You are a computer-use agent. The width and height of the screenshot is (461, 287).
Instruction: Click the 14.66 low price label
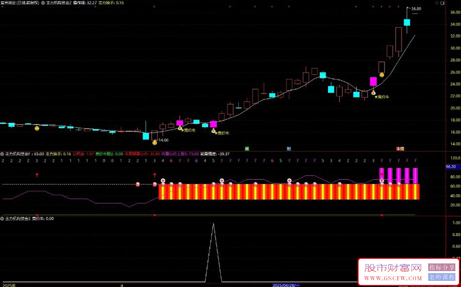(163, 140)
